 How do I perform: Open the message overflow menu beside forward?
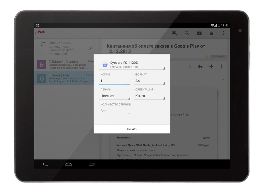(221, 67)
